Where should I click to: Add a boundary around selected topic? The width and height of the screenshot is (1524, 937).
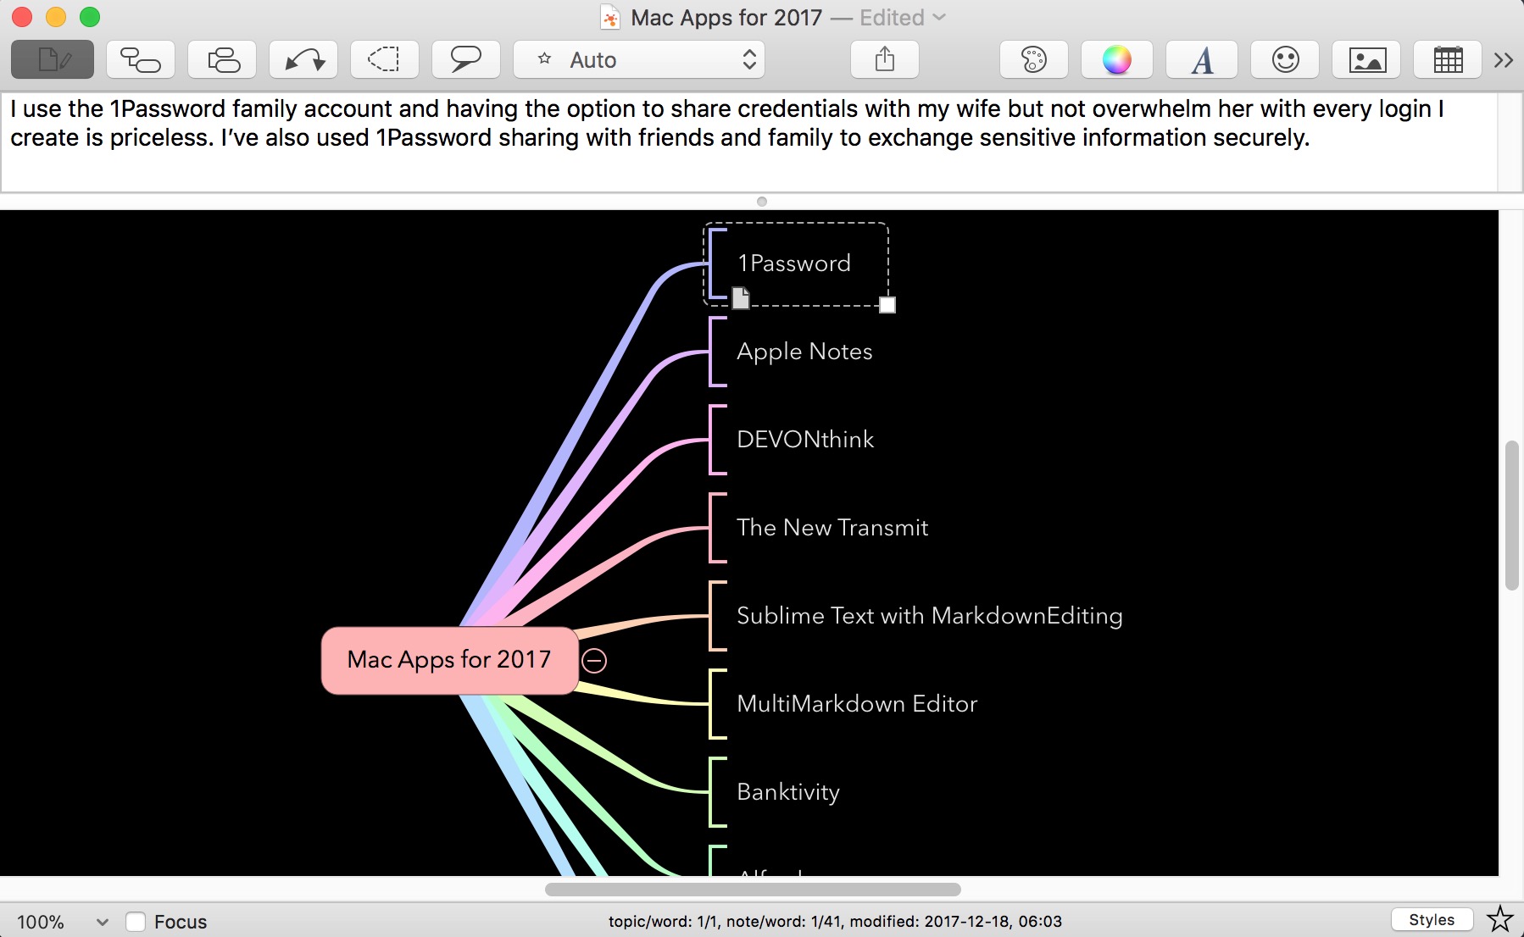[385, 59]
